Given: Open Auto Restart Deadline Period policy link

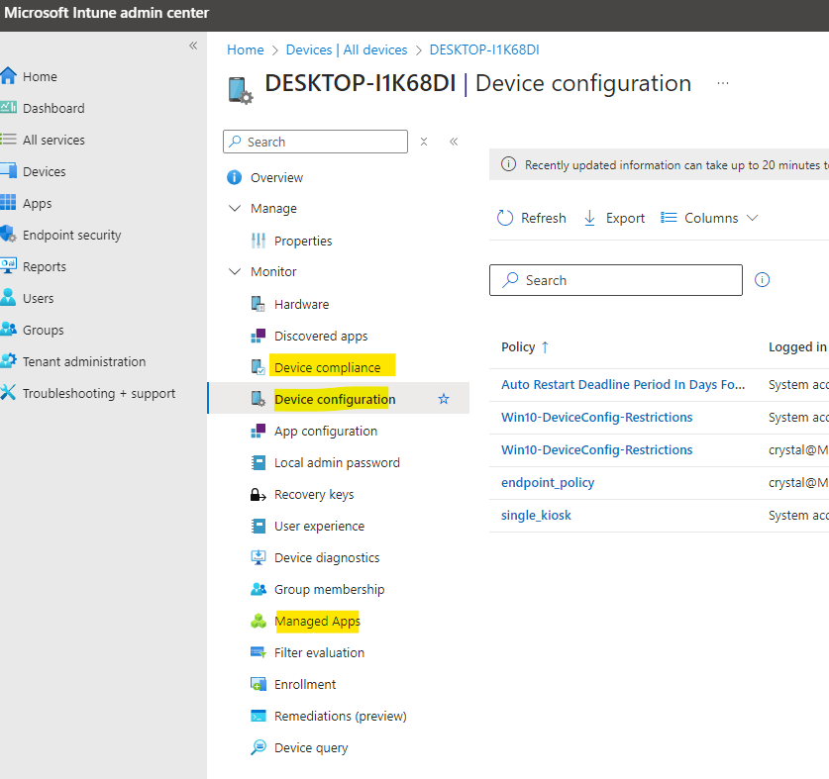Looking at the screenshot, I should click(623, 385).
